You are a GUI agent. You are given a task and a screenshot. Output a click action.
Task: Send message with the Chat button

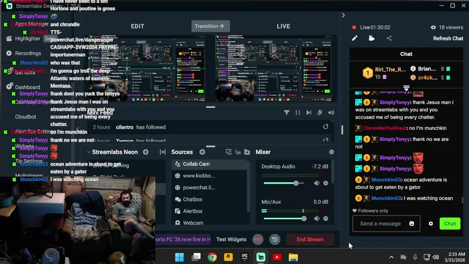click(x=450, y=224)
